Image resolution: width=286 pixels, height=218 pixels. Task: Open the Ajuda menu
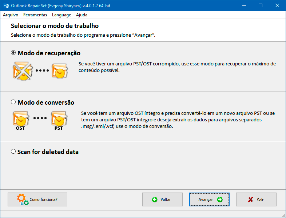point(82,15)
